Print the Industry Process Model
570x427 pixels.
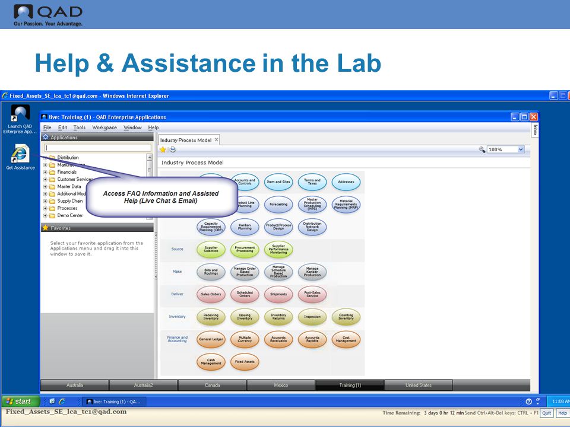173,149
